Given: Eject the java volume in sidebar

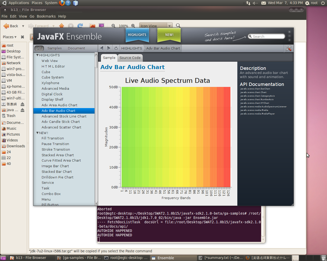Looking at the screenshot, I should pyautogui.click(x=22, y=110).
